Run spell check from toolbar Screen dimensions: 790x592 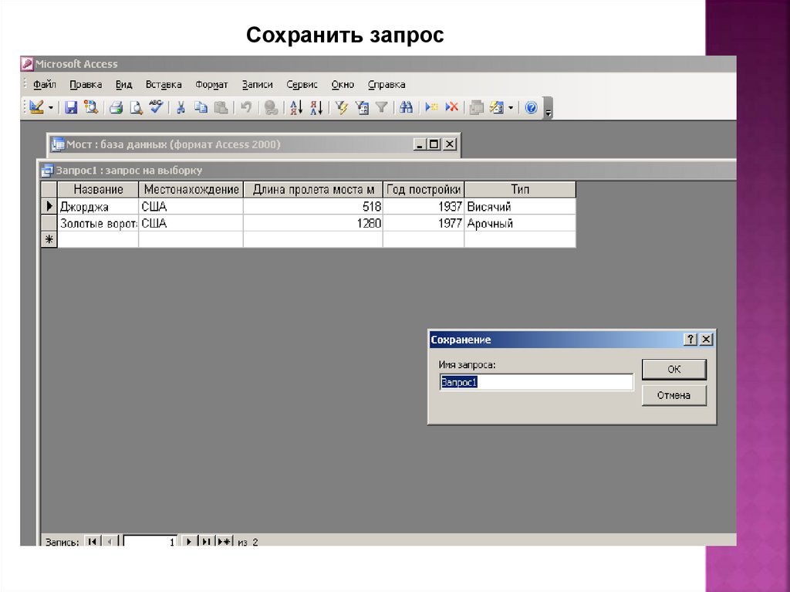[x=156, y=108]
